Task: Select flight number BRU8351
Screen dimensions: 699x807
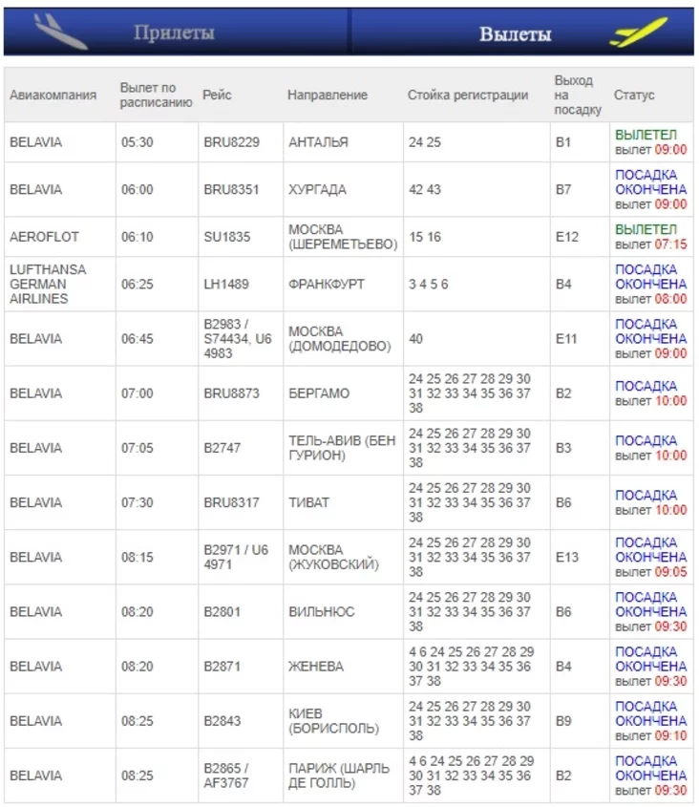Action: 231,189
